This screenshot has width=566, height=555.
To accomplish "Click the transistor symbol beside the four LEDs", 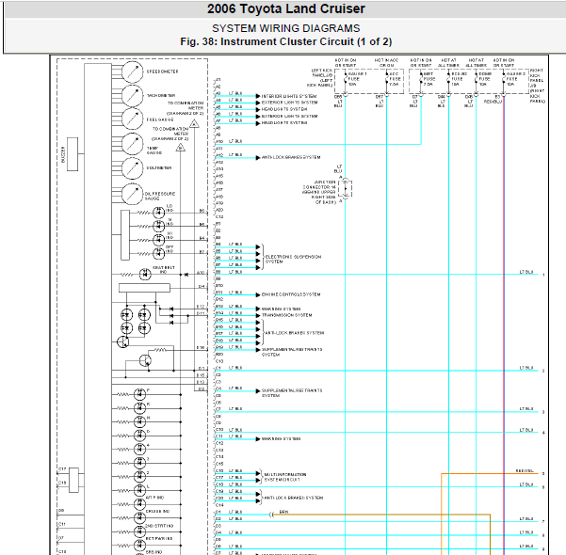I will pos(123,341).
